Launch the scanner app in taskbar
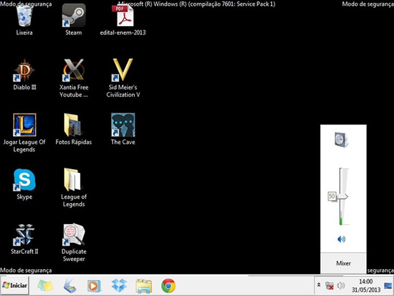This screenshot has height=296, width=394. 69,286
